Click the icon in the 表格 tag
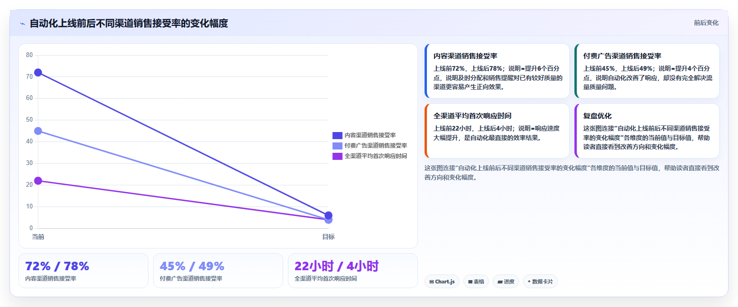738x307 pixels. pyautogui.click(x=470, y=282)
